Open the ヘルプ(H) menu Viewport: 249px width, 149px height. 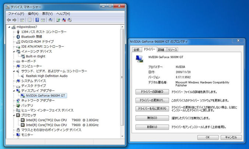(x=63, y=14)
